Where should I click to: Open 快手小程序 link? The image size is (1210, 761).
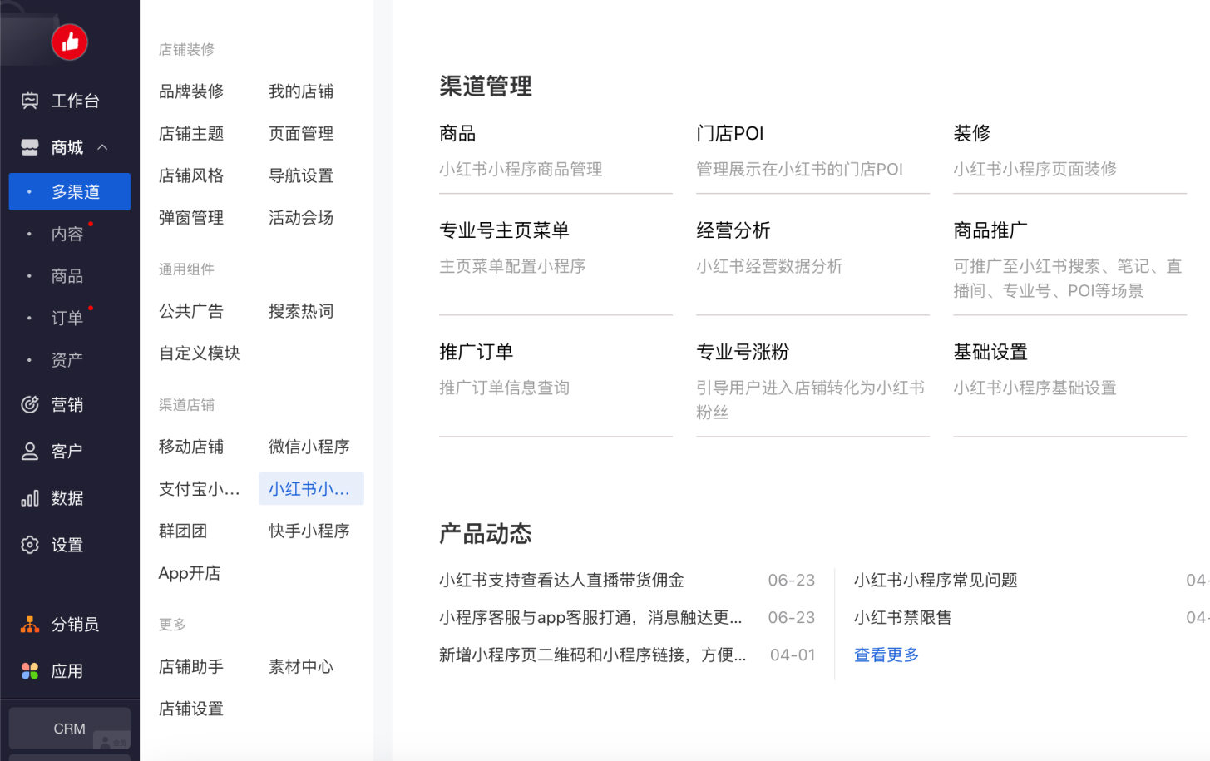tap(309, 531)
